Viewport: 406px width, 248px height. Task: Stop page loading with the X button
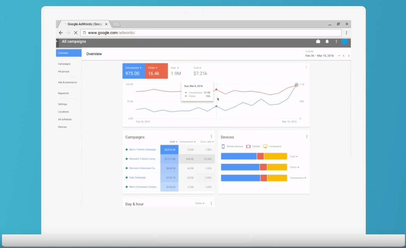click(76, 33)
